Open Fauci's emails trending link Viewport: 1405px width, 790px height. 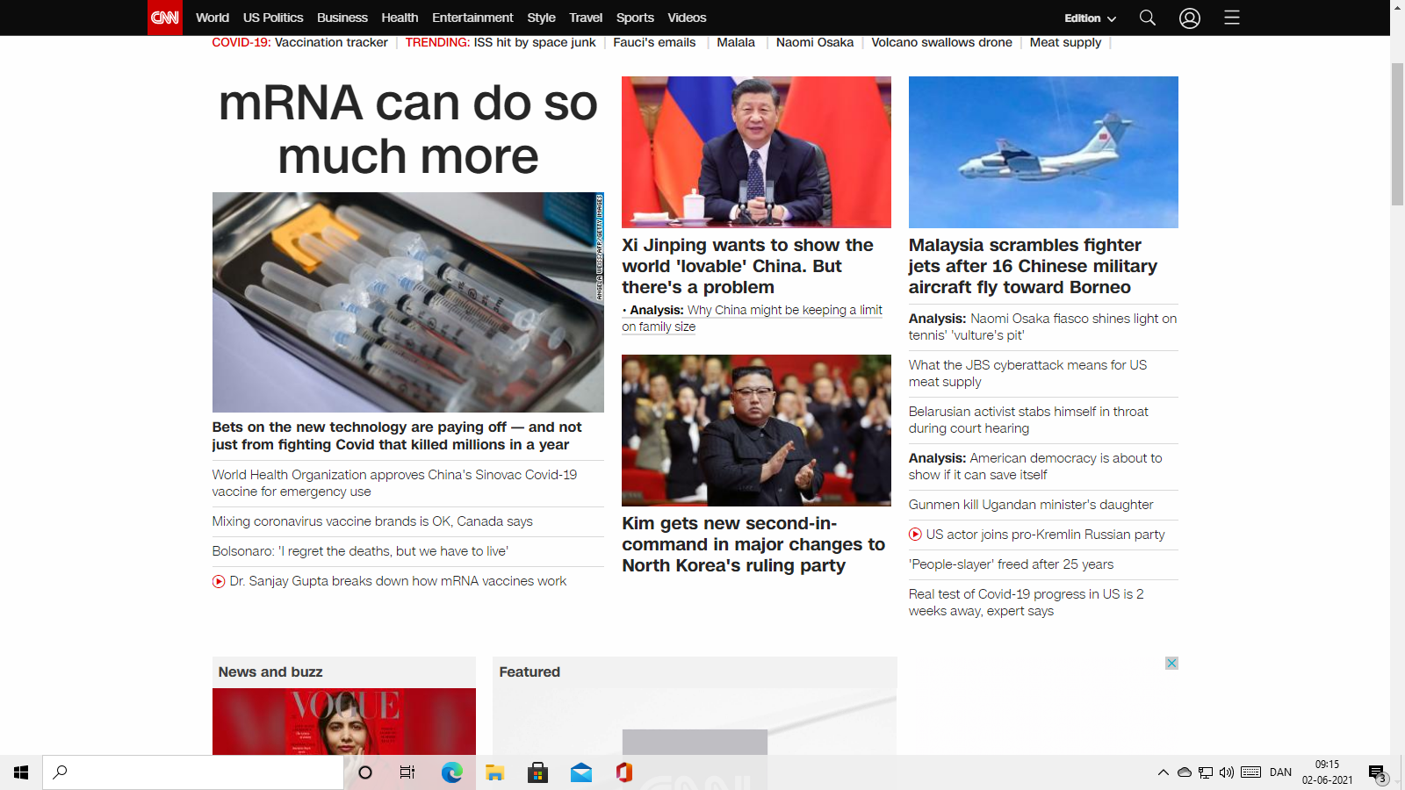click(x=654, y=42)
